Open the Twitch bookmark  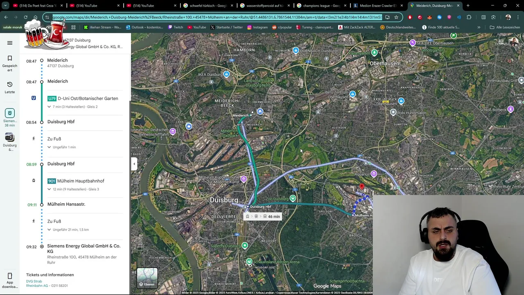175,27
